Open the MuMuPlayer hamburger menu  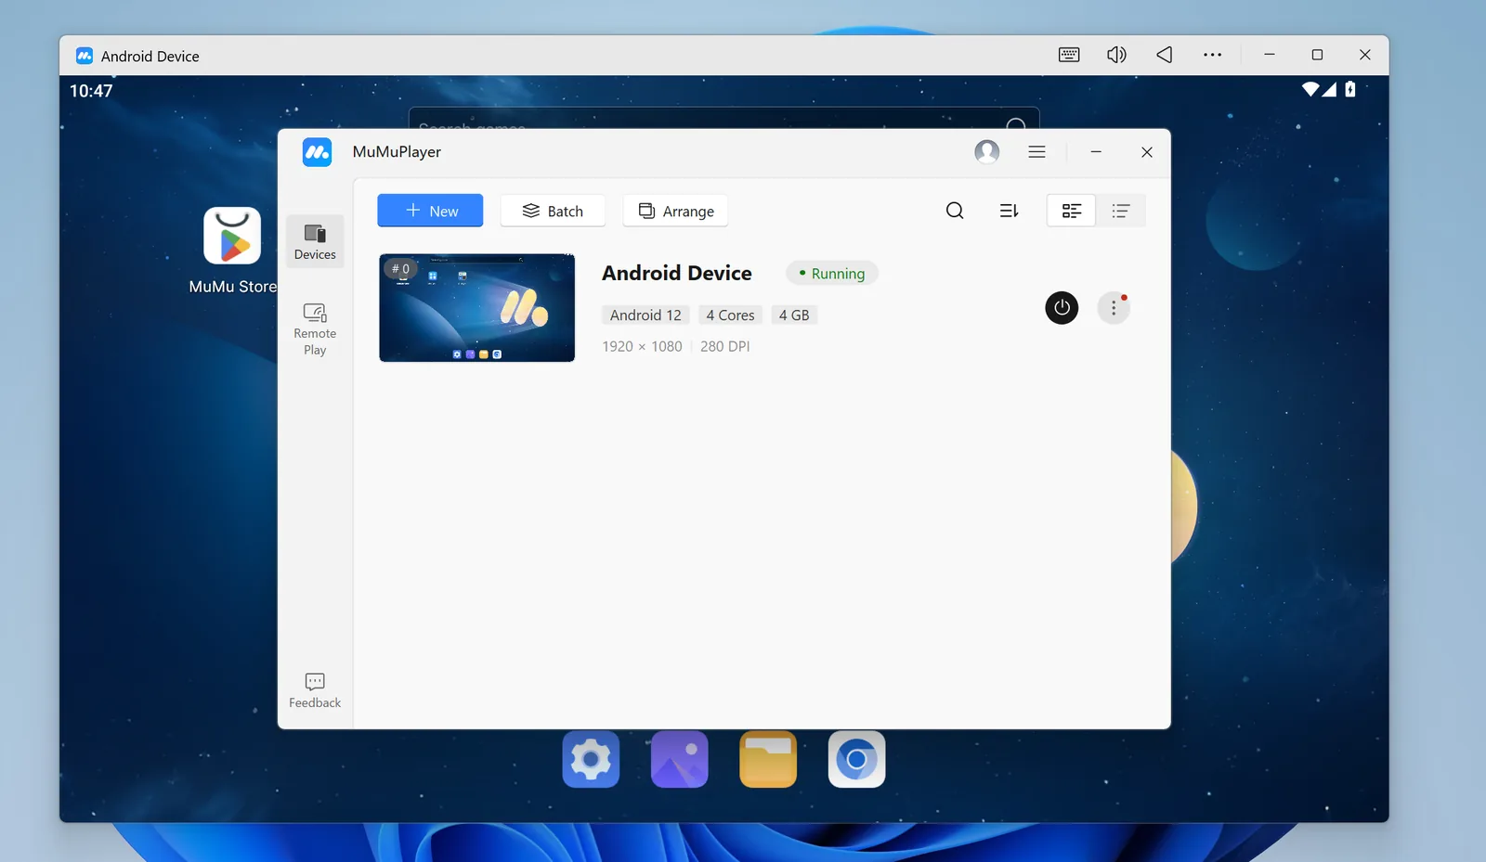click(x=1037, y=151)
